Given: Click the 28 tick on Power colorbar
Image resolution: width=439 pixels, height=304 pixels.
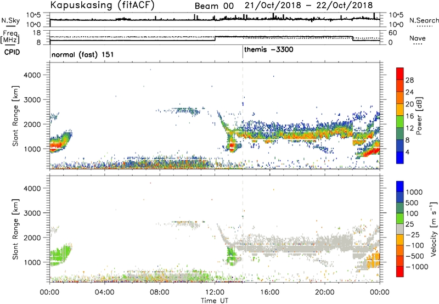Looking at the screenshot, I should coord(409,80).
